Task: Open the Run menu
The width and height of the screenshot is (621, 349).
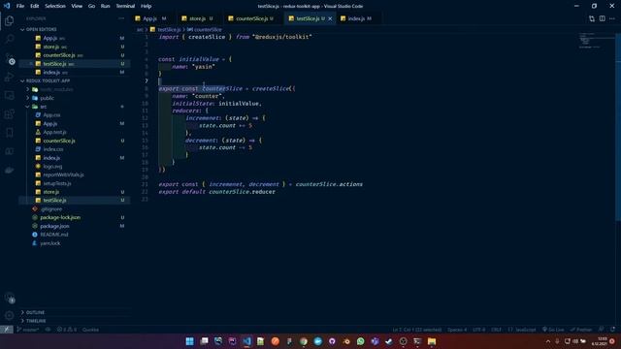Action: click(105, 6)
